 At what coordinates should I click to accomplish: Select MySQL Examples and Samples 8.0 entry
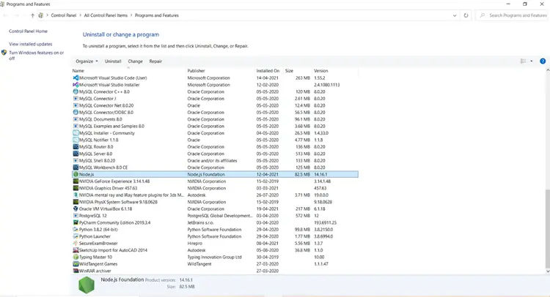point(215,127)
